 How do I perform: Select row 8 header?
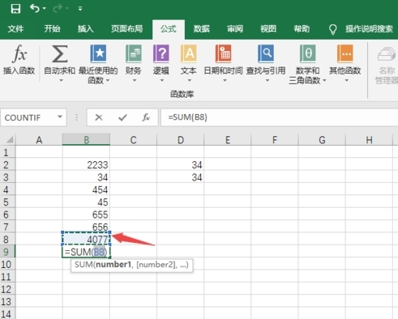[7, 240]
